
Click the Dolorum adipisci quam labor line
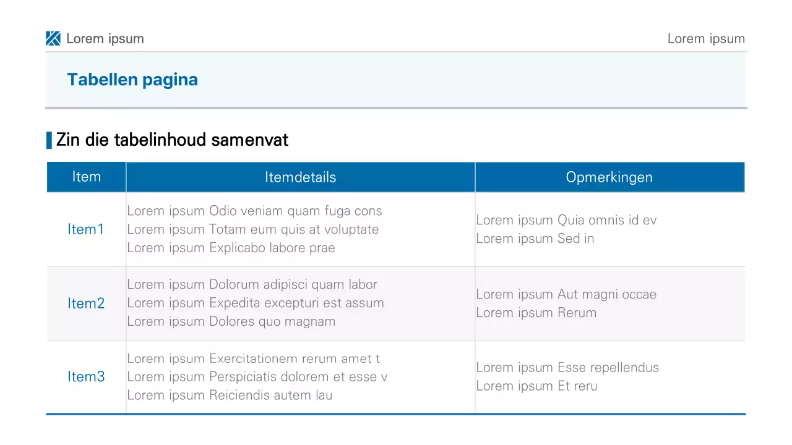[252, 284]
